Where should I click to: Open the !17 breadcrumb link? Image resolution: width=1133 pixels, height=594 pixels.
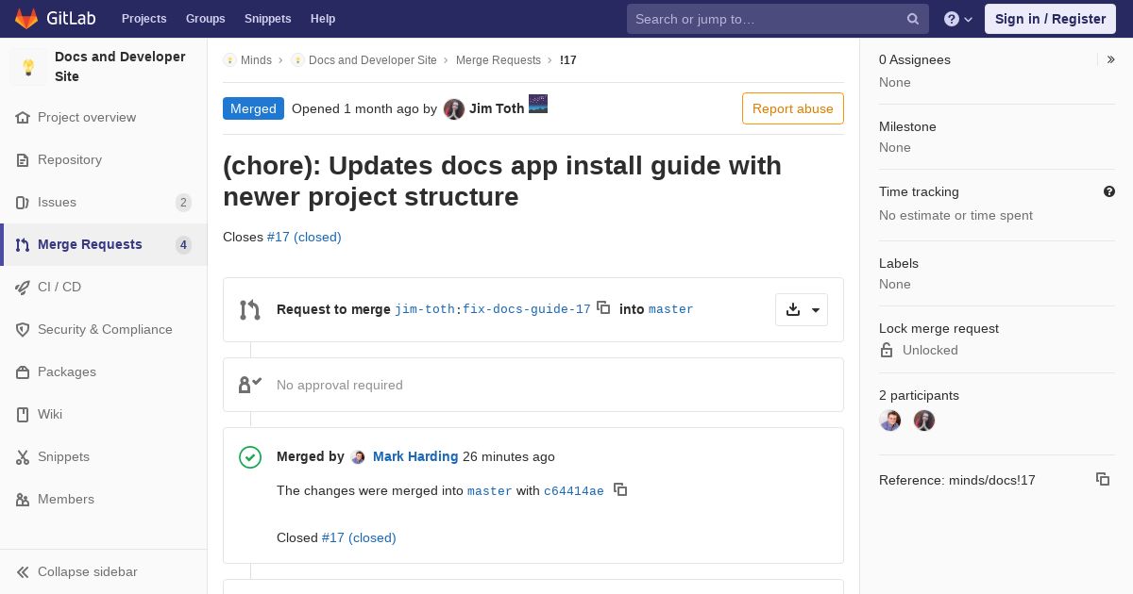coord(568,60)
